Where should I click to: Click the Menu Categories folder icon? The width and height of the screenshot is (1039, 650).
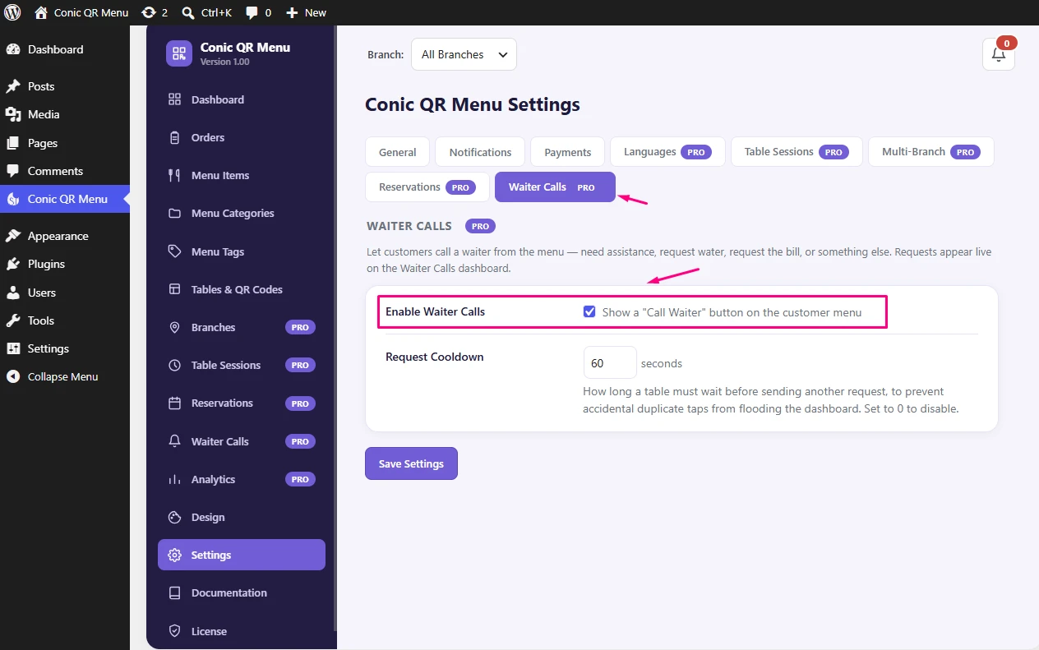(174, 213)
